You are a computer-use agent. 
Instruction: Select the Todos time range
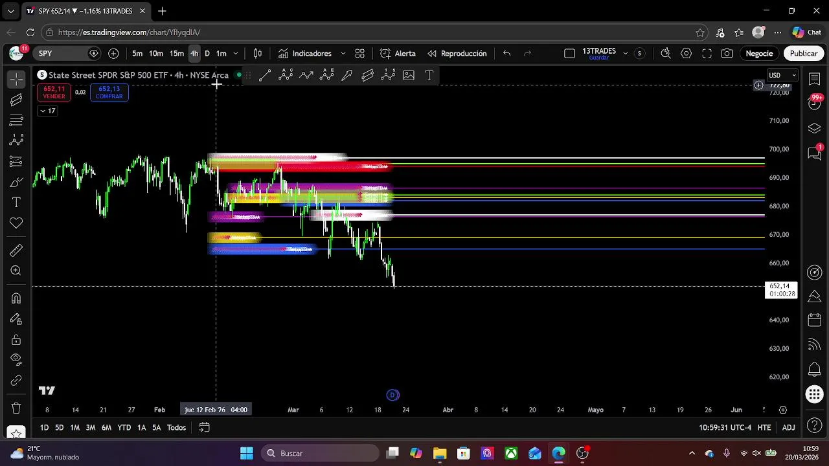176,428
